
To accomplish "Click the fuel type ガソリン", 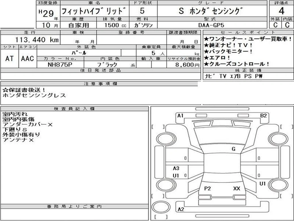I will click(144, 25).
